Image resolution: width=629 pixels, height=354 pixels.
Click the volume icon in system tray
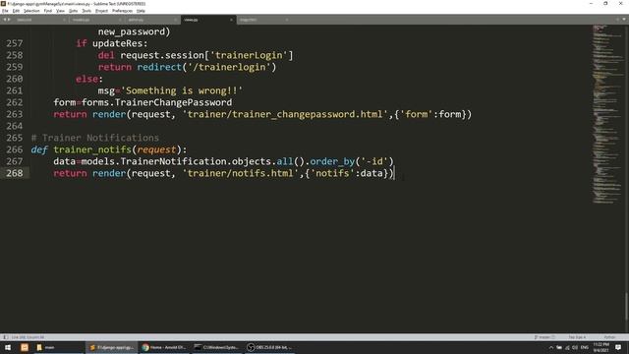click(575, 347)
